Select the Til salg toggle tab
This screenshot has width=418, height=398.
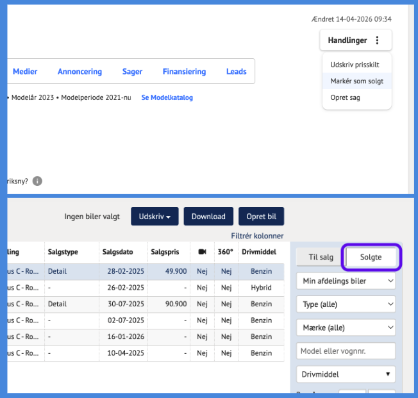pos(321,257)
